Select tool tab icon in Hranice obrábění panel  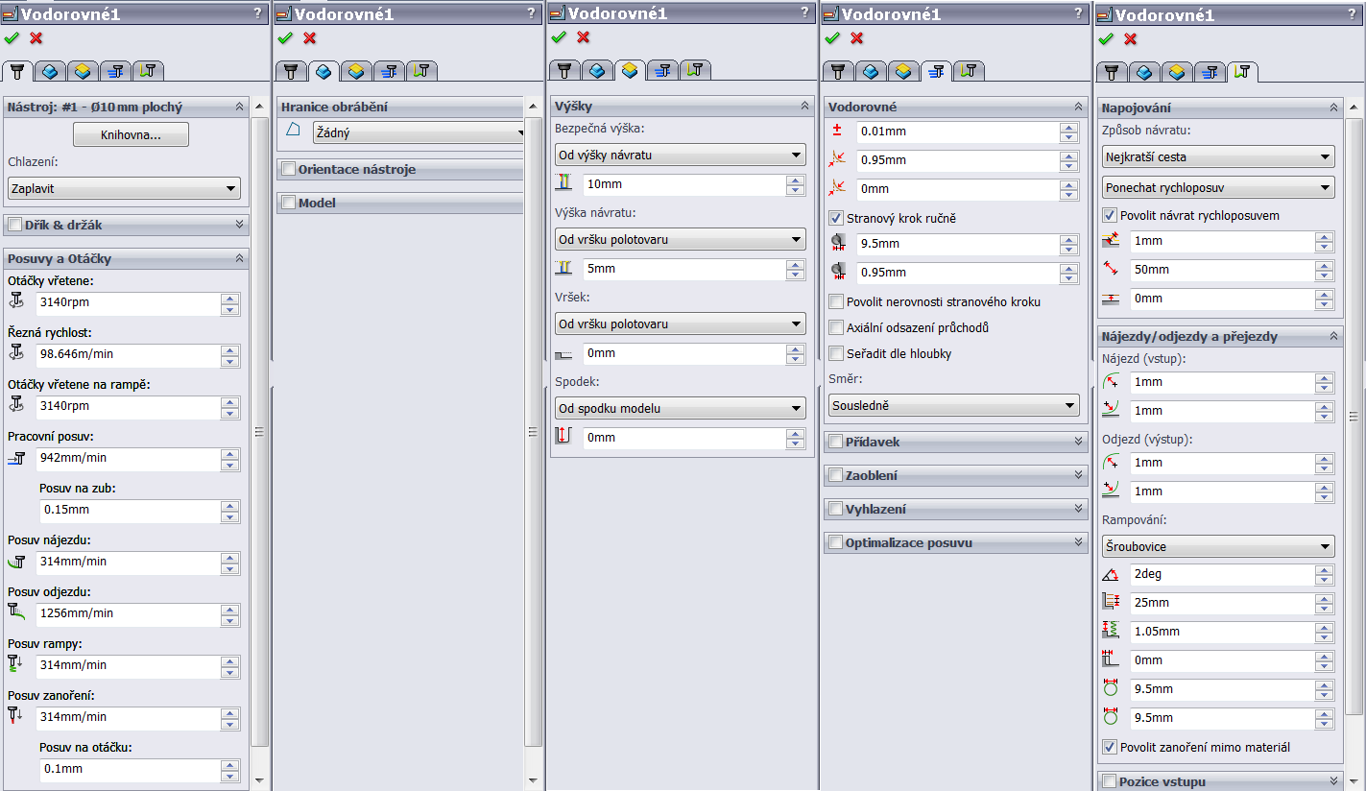click(291, 71)
